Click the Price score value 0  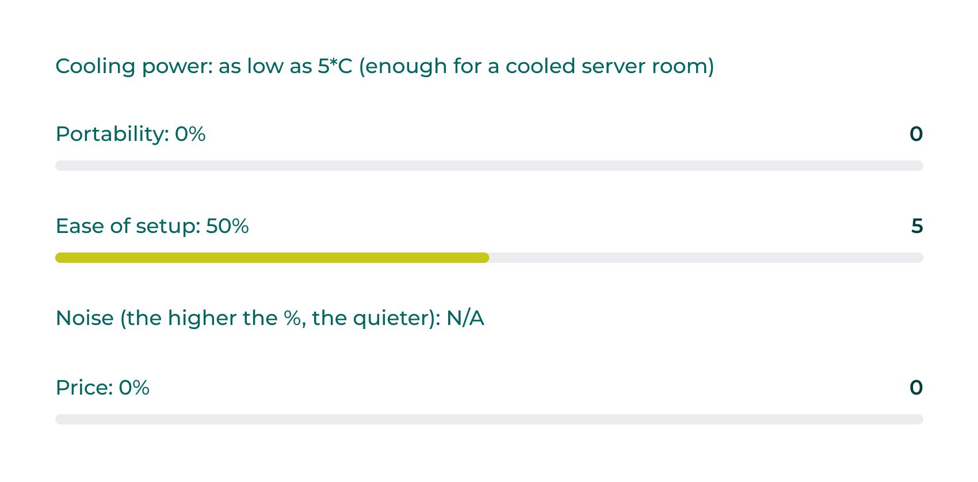click(x=916, y=388)
